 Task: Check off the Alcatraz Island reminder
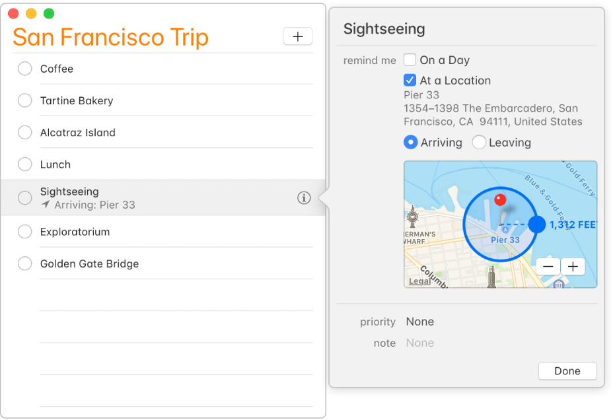coord(25,132)
